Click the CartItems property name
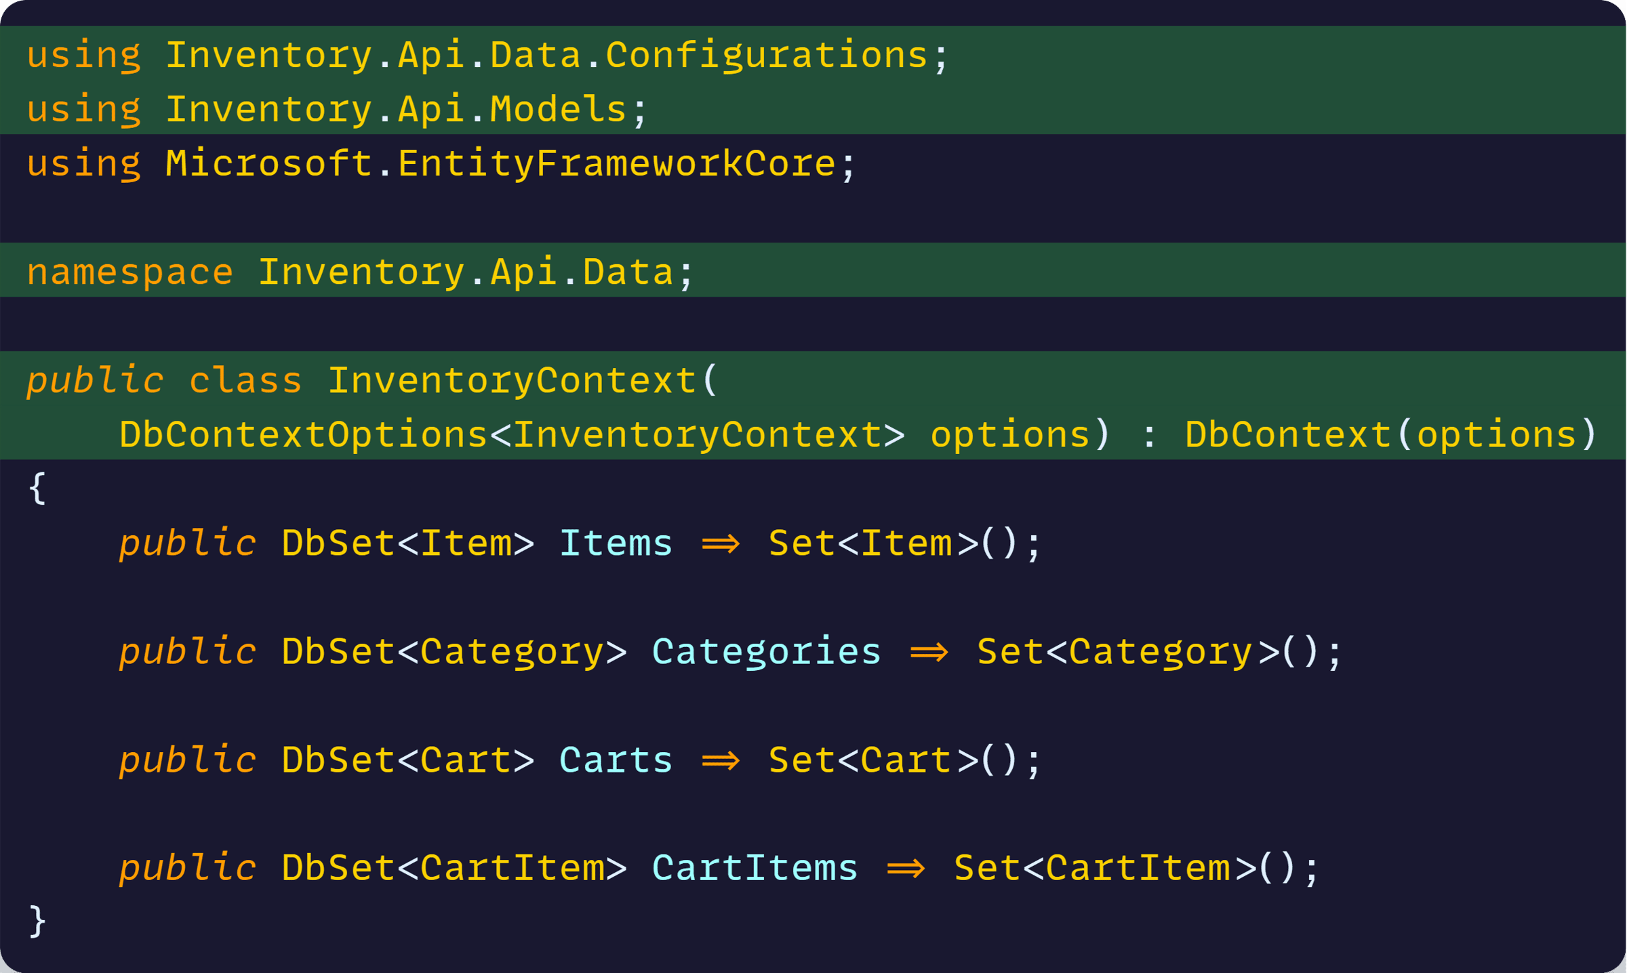This screenshot has width=1627, height=973. [755, 869]
